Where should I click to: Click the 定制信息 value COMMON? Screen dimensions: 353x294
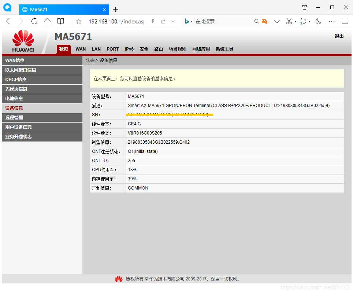[138, 188]
